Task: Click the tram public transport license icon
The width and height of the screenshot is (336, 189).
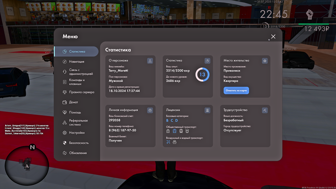Action: [181, 131]
